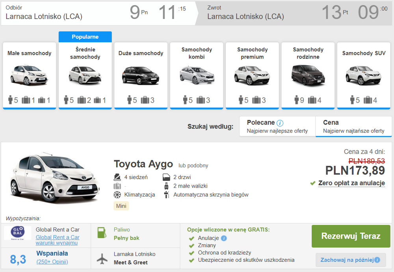The height and width of the screenshot is (272, 394).
Task: Click the green checkmark beside Zero opłat za anulacje
Action: tap(313, 183)
